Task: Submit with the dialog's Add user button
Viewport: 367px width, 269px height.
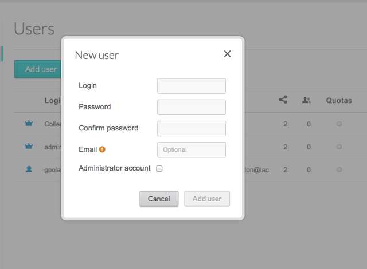Action: coord(206,199)
